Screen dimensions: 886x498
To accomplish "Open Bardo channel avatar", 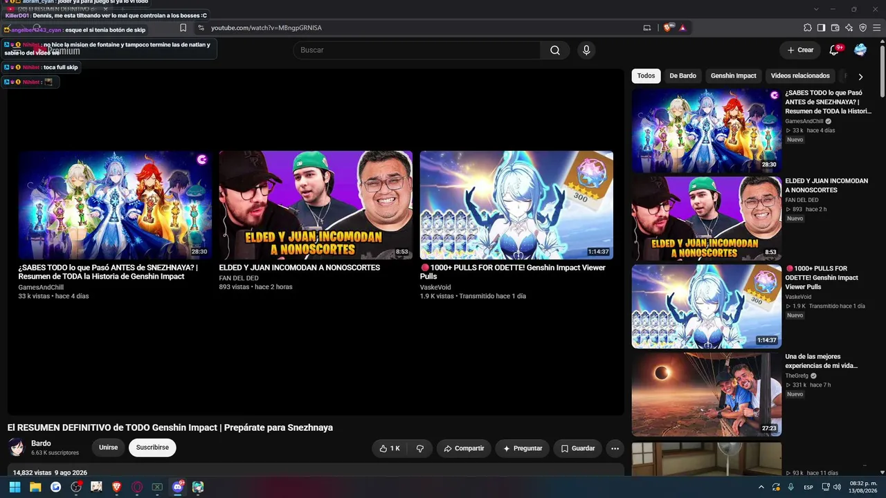I will pyautogui.click(x=17, y=448).
